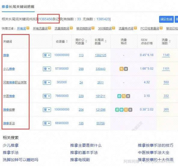Open 搜 dropdown in 中医推拿 row
178x168 pixels.
click(47, 96)
